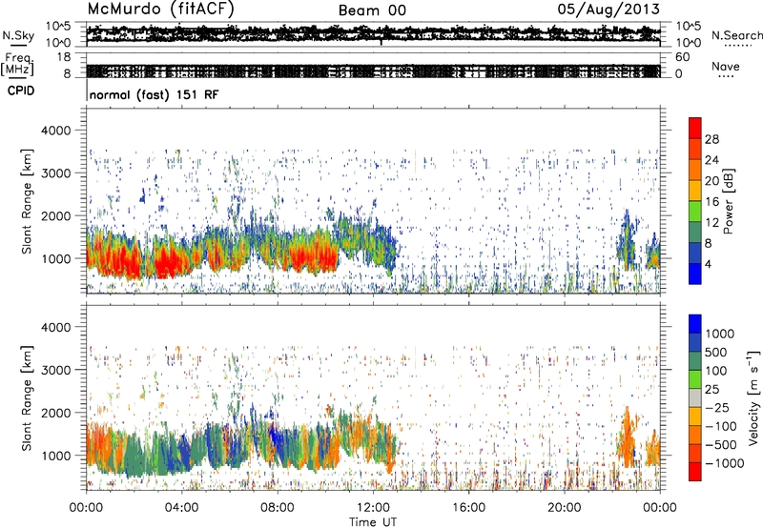Viewport: 763px width, 528px height.
Task: Pick the light green segment of the power colorbar
Action: click(x=695, y=211)
